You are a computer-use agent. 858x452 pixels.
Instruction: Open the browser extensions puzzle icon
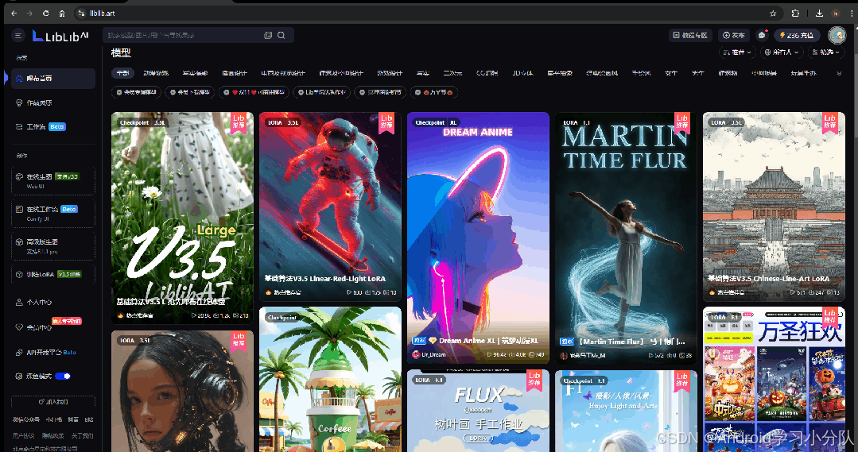pos(795,14)
